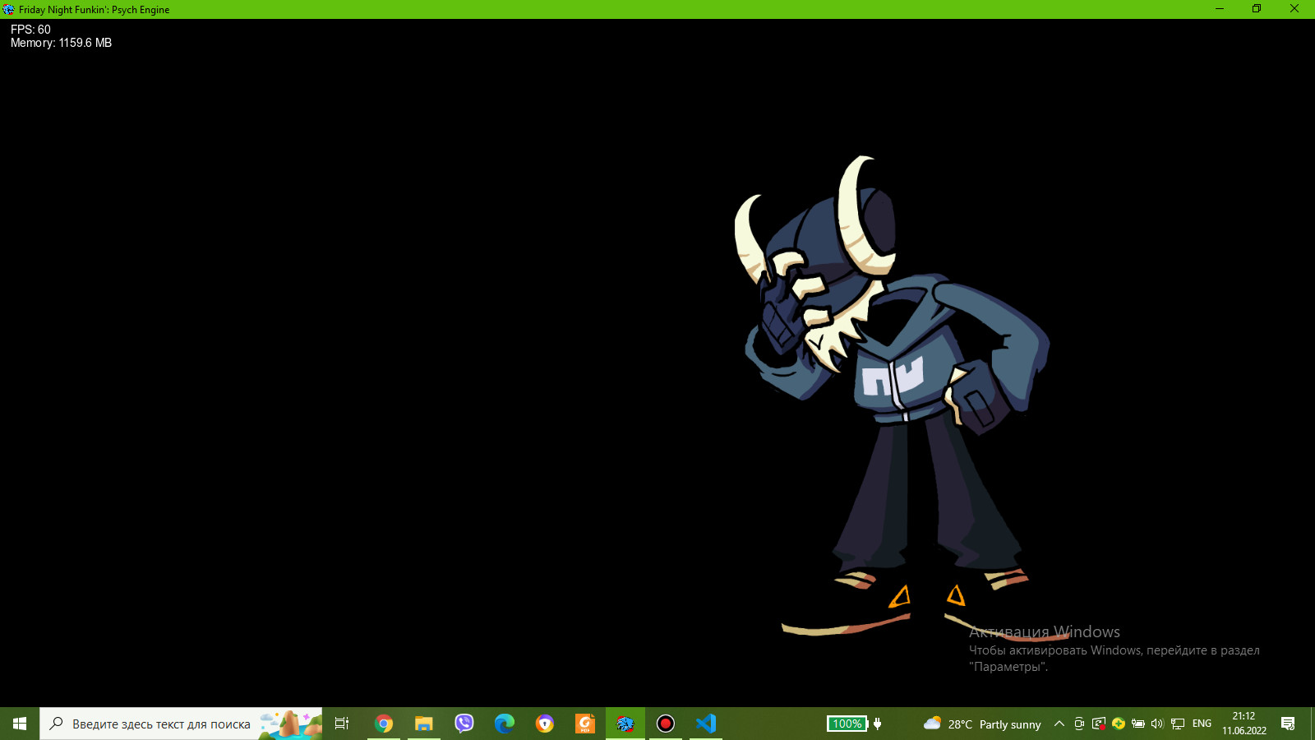Click the 100% battery indicator

(848, 724)
